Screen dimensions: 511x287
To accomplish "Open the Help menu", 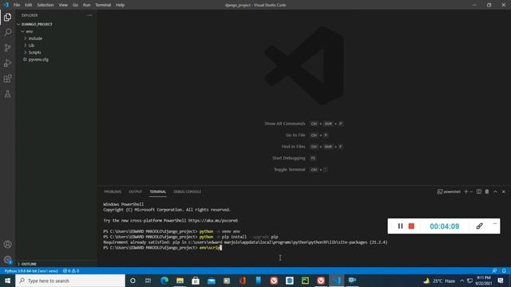I will tap(121, 5).
